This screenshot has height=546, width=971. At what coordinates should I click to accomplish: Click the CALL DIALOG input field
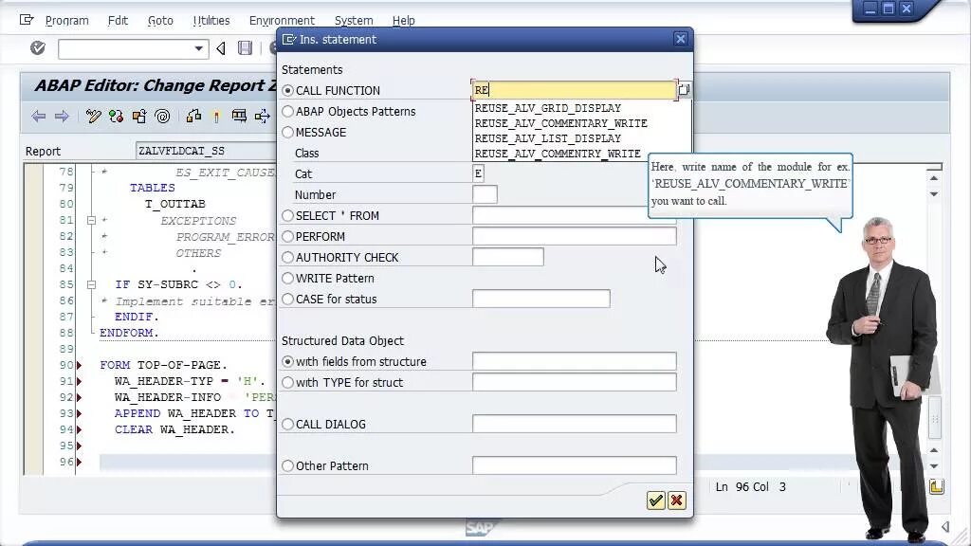coord(574,424)
